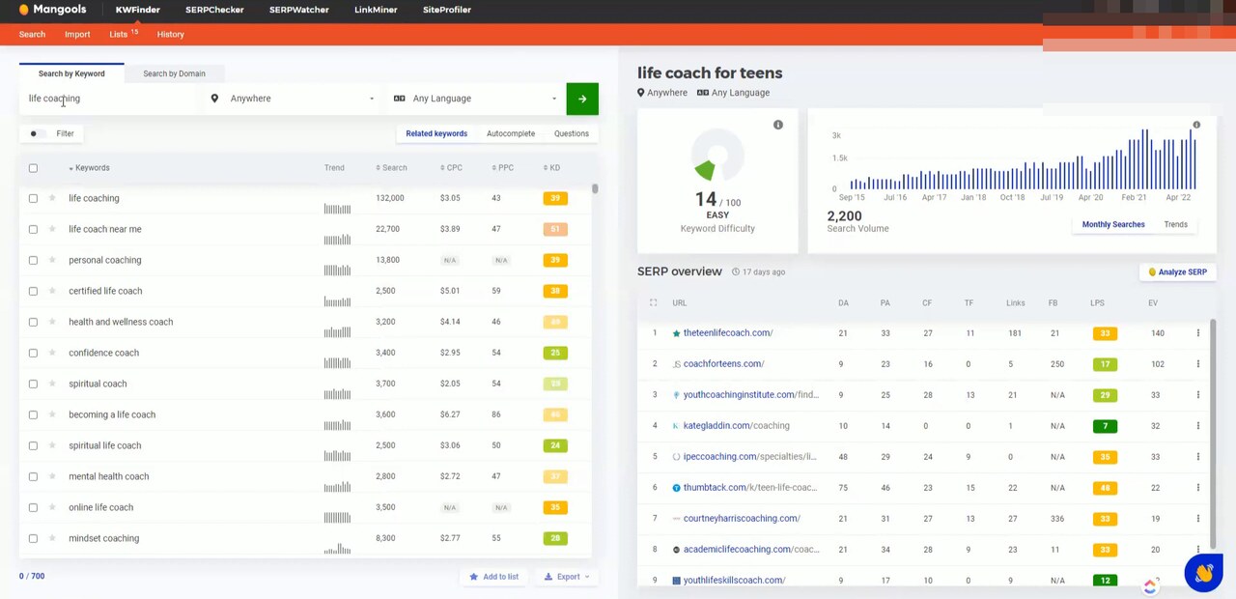1236x599 pixels.
Task: Expand SERP overview fullscreen icon
Action: click(x=653, y=303)
